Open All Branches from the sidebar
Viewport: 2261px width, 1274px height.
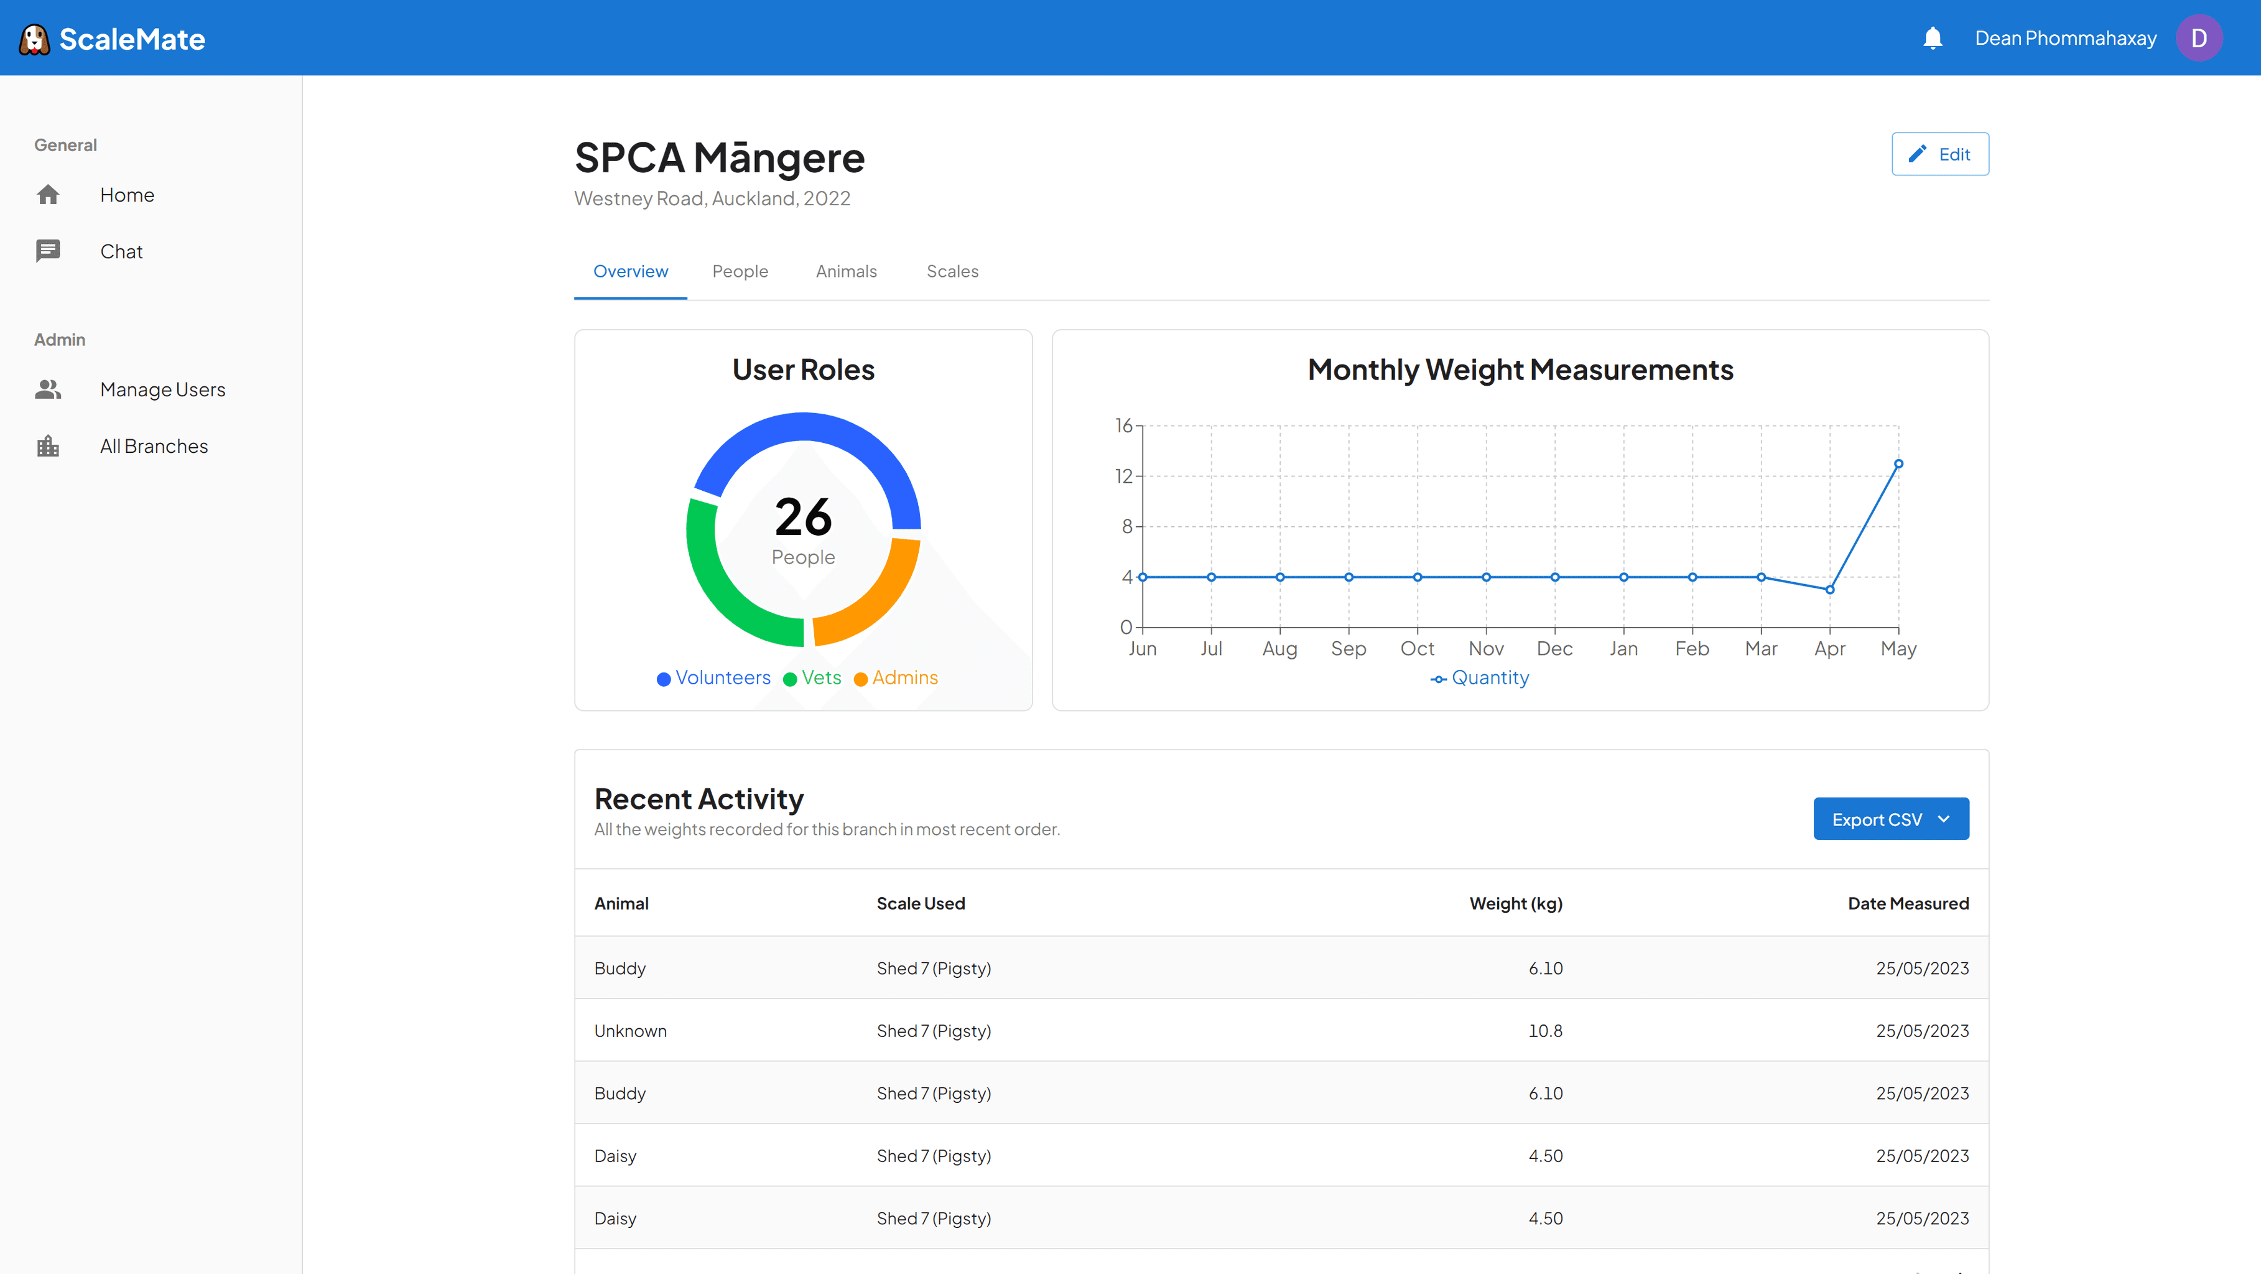pos(154,445)
